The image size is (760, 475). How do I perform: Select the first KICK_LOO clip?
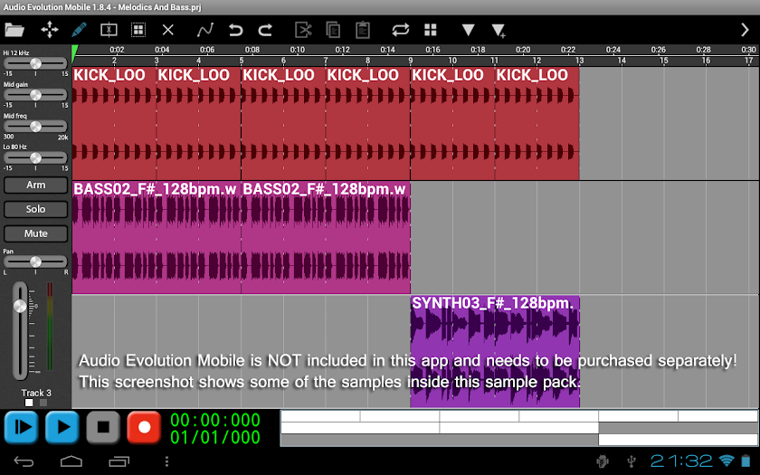point(114,123)
